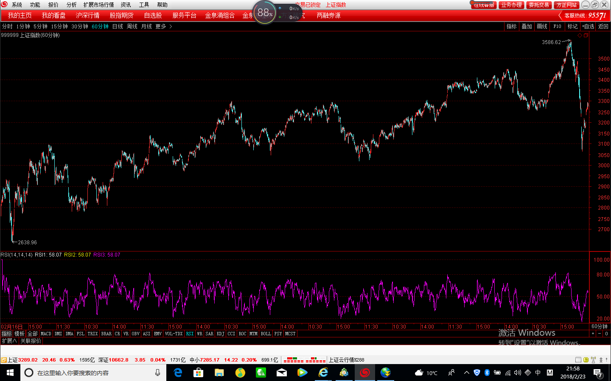The width and height of the screenshot is (611, 381).
Task: Click the 关联报价 tab
Action: 31,341
